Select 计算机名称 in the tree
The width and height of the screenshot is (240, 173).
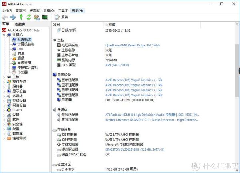26,44
